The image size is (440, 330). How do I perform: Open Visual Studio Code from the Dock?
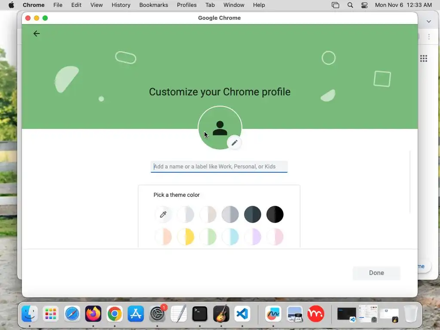(x=242, y=313)
